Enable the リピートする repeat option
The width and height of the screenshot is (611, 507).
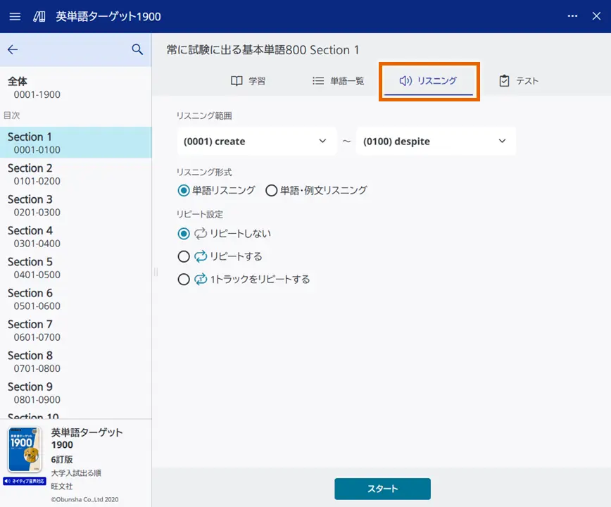184,256
